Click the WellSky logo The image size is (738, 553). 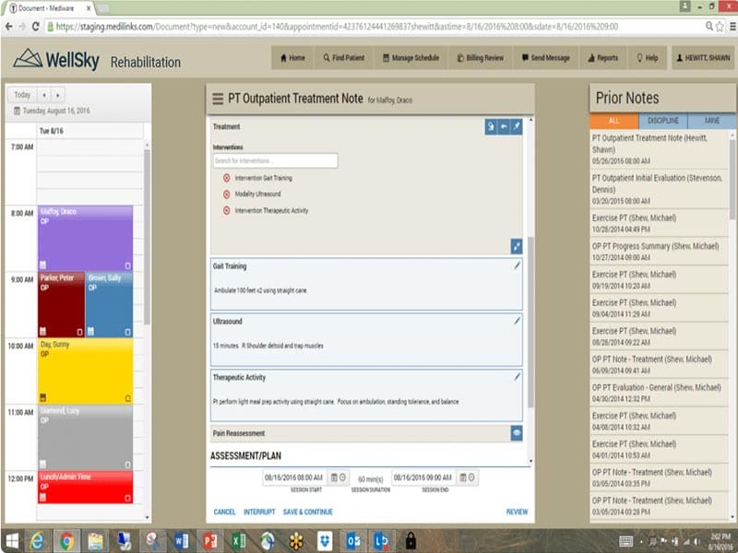coord(56,59)
